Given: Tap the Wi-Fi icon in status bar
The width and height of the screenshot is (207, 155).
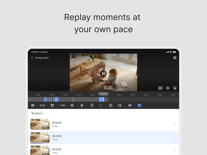Looking at the screenshot, I should (171, 52).
